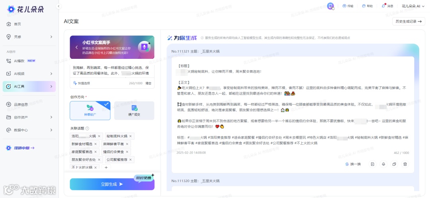
Task: Click the No.111321 result header
Action: (x=195, y=51)
